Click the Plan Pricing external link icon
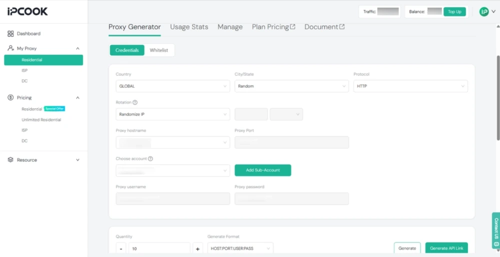This screenshot has width=500, height=257. (x=292, y=27)
